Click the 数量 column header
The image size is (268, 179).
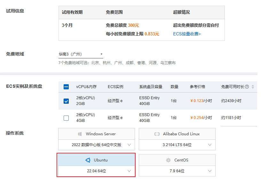(174, 87)
